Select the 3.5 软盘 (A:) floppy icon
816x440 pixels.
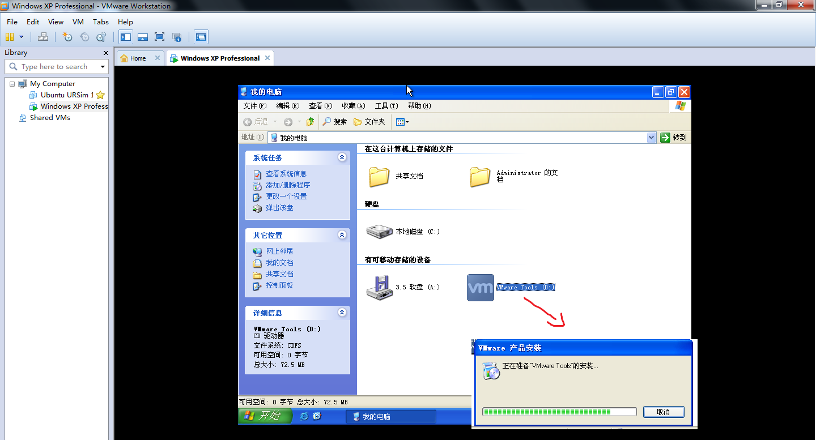tap(379, 287)
